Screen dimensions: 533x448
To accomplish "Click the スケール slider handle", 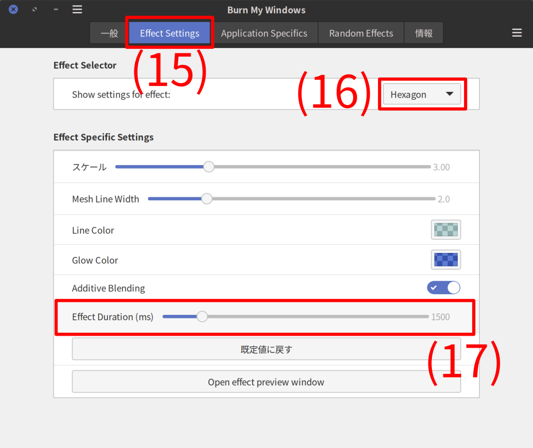I will click(x=208, y=167).
